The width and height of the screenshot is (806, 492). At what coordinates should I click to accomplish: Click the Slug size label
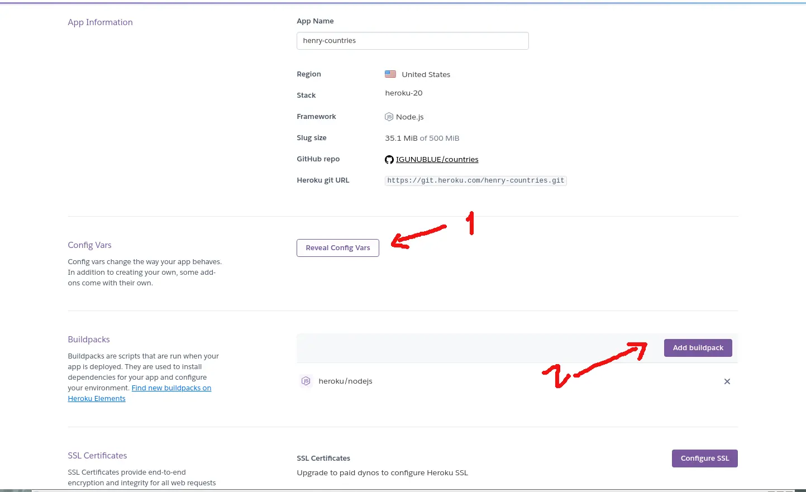click(312, 138)
